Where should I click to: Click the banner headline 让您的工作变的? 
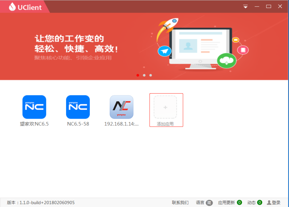click(x=69, y=39)
